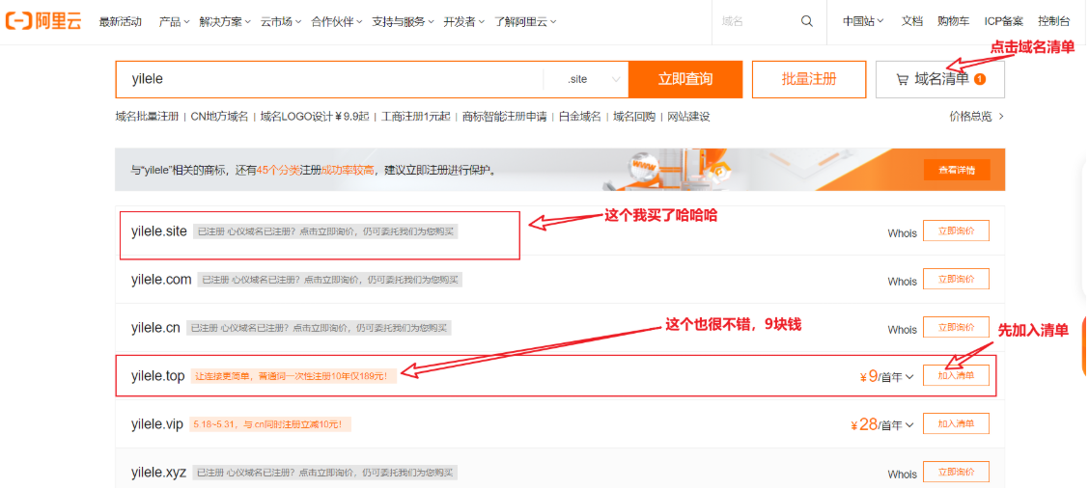Click Whois for yilele.site
The height and width of the screenshot is (488, 1089).
pyautogui.click(x=902, y=233)
